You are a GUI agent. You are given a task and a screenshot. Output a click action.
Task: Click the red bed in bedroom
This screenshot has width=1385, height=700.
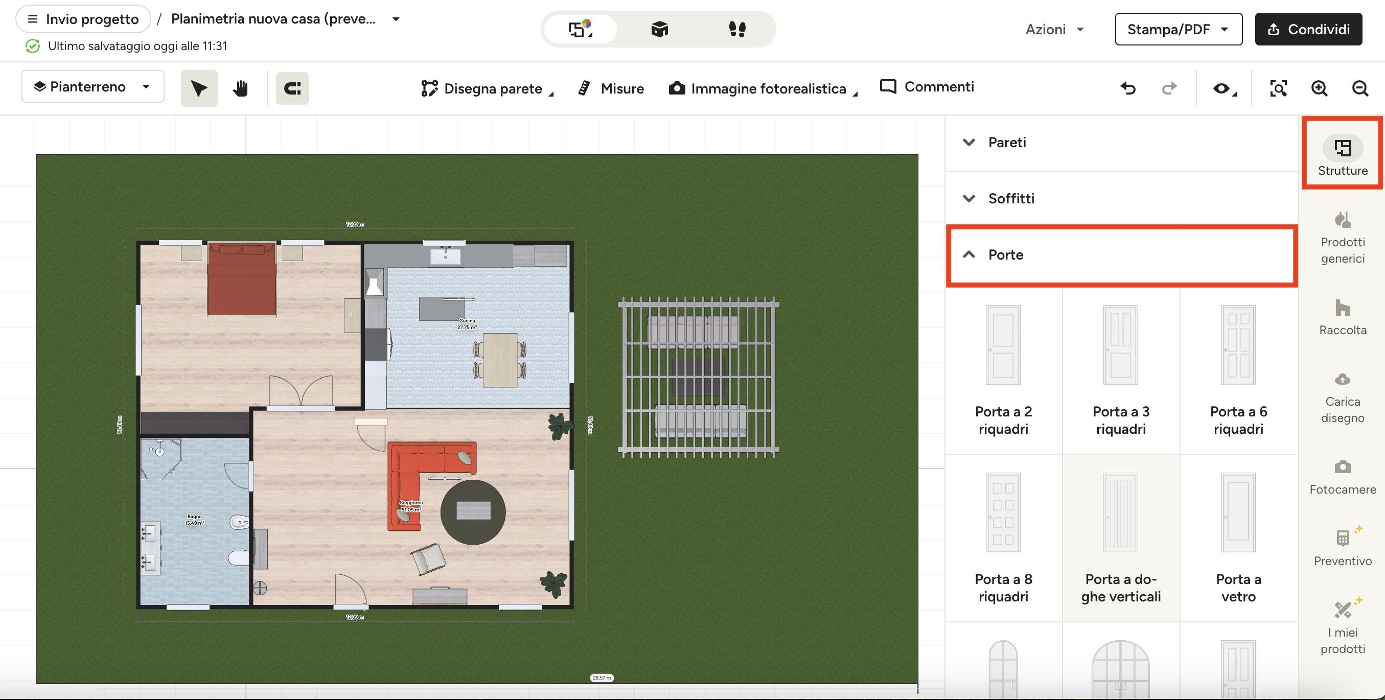coord(242,278)
